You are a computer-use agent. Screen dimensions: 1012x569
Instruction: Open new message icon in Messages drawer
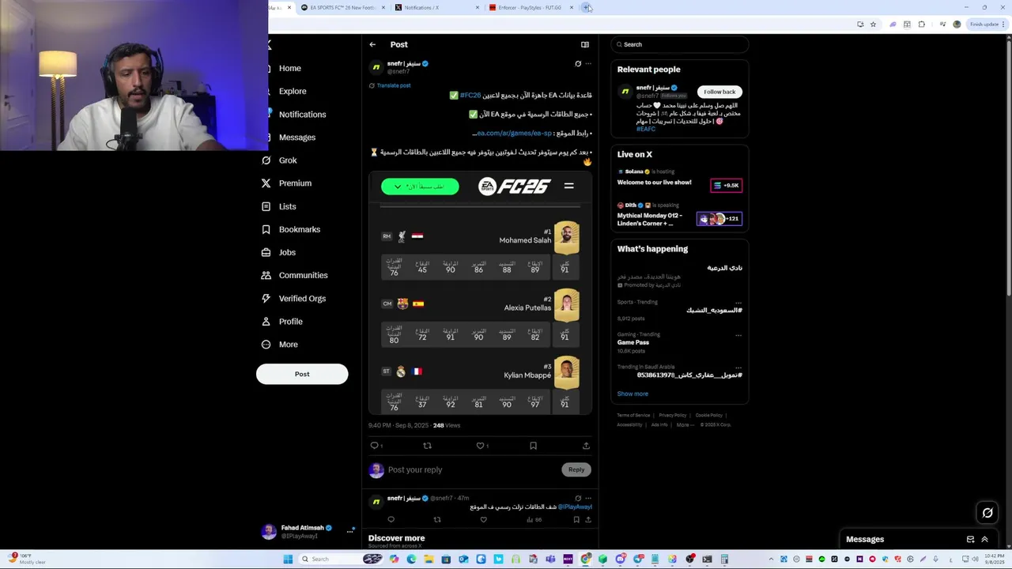tap(970, 540)
